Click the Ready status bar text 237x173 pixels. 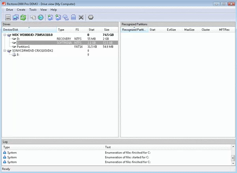coord(6,169)
